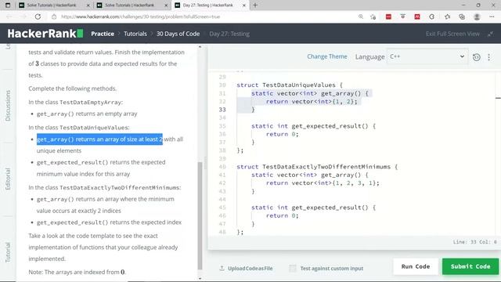Click second red extension icon
The width and height of the screenshot is (501, 282).
click(417, 16)
